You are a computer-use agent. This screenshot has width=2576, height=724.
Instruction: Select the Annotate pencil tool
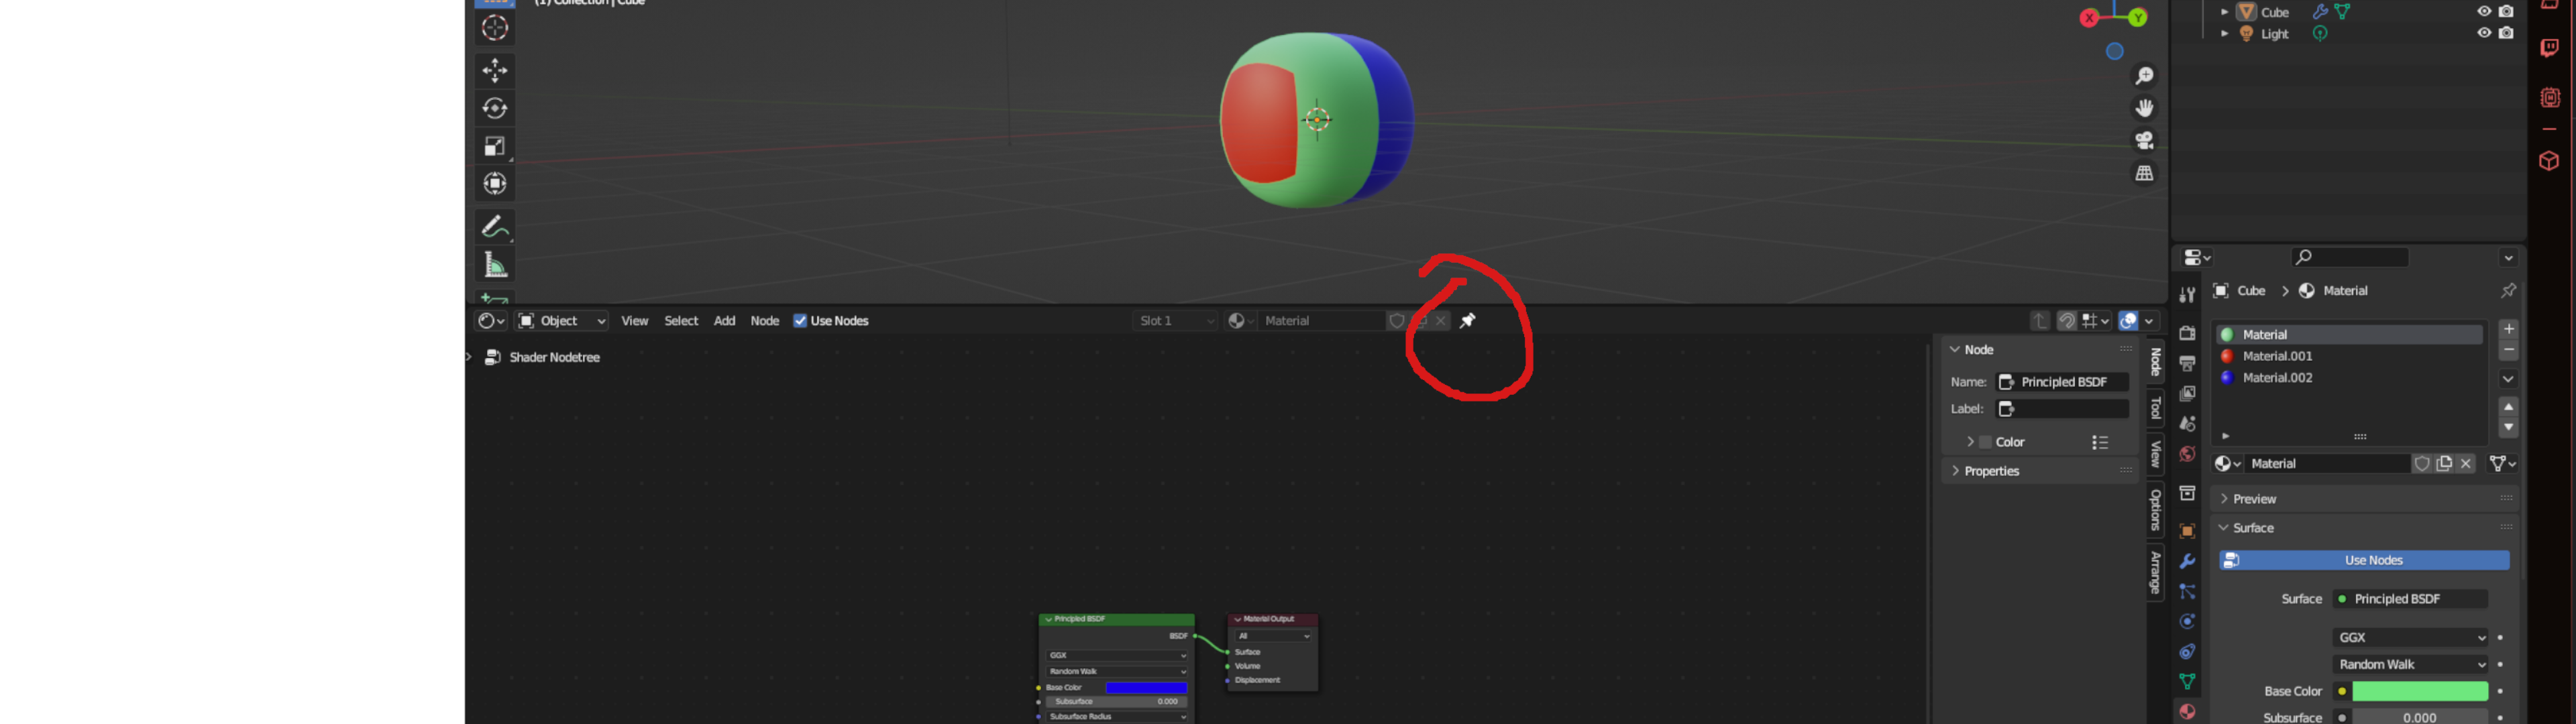495,227
